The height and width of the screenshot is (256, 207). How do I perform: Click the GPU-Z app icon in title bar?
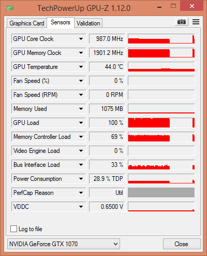pyautogui.click(x=10, y=8)
